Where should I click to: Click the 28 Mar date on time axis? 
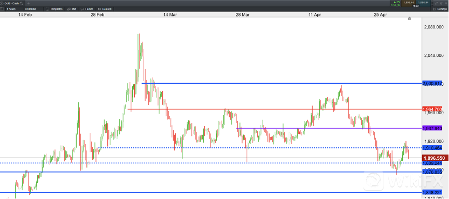click(x=242, y=15)
